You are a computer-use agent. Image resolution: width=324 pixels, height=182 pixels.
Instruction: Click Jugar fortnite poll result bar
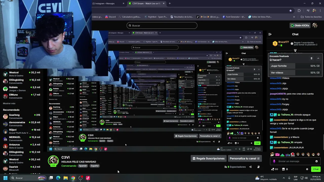coord(295,66)
